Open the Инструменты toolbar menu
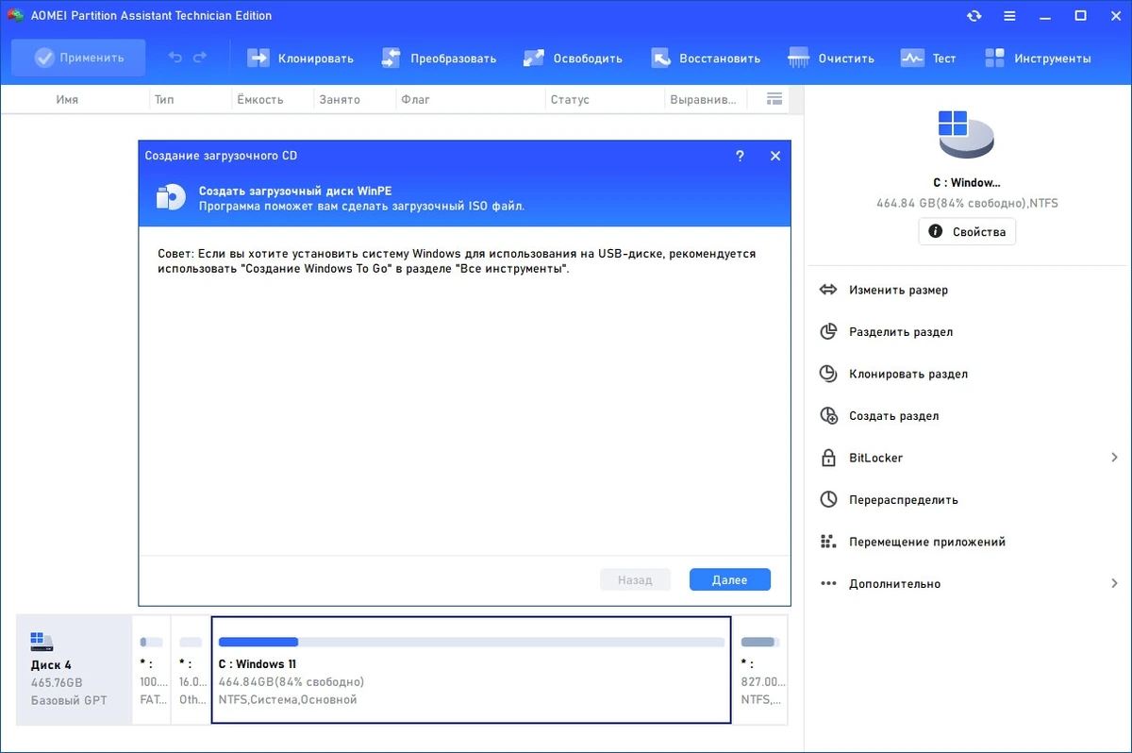 1038,58
